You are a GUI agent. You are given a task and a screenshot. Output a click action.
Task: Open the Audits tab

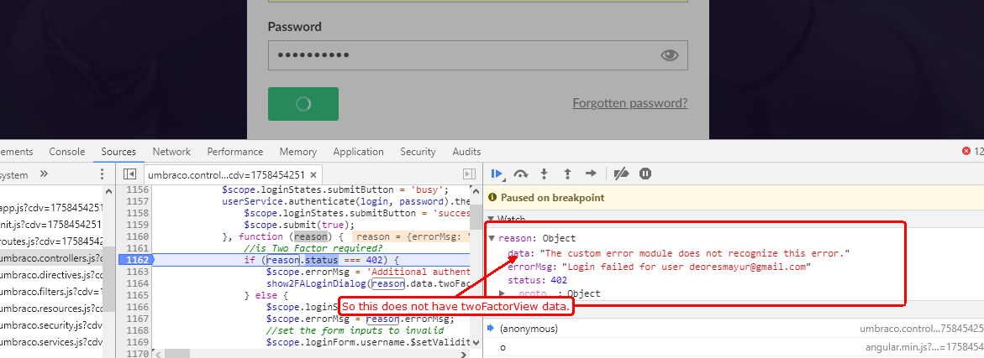click(x=466, y=152)
